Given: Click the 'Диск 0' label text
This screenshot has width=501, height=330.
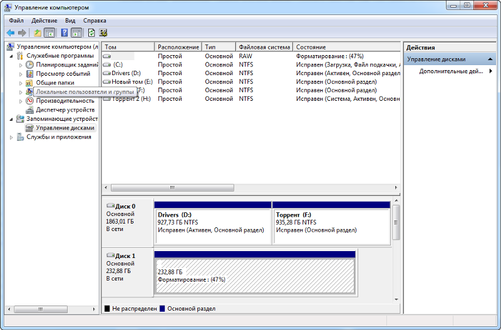Looking at the screenshot, I should click(x=125, y=207).
